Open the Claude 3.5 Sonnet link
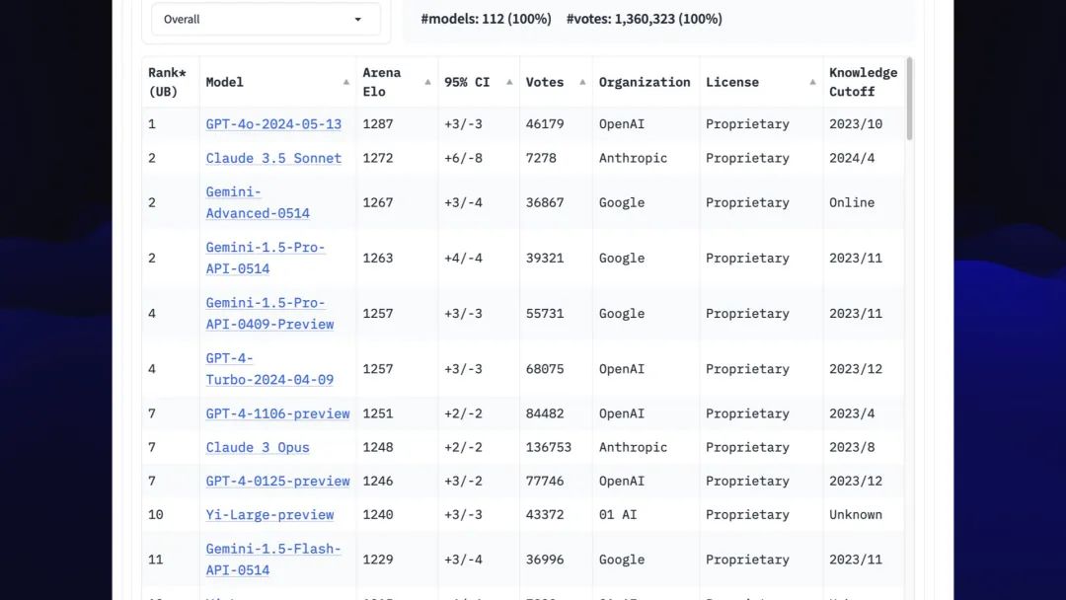The width and height of the screenshot is (1066, 600). (x=273, y=158)
